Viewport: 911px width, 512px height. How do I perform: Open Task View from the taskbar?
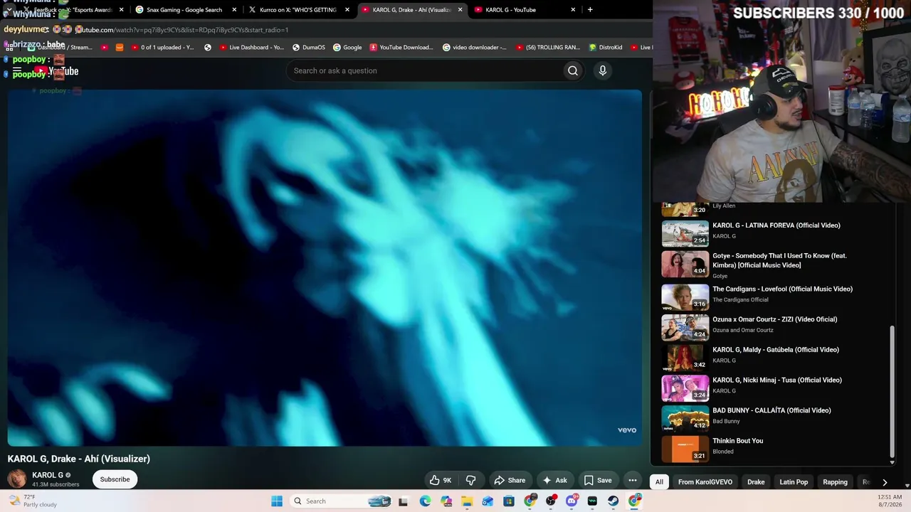[404, 501]
